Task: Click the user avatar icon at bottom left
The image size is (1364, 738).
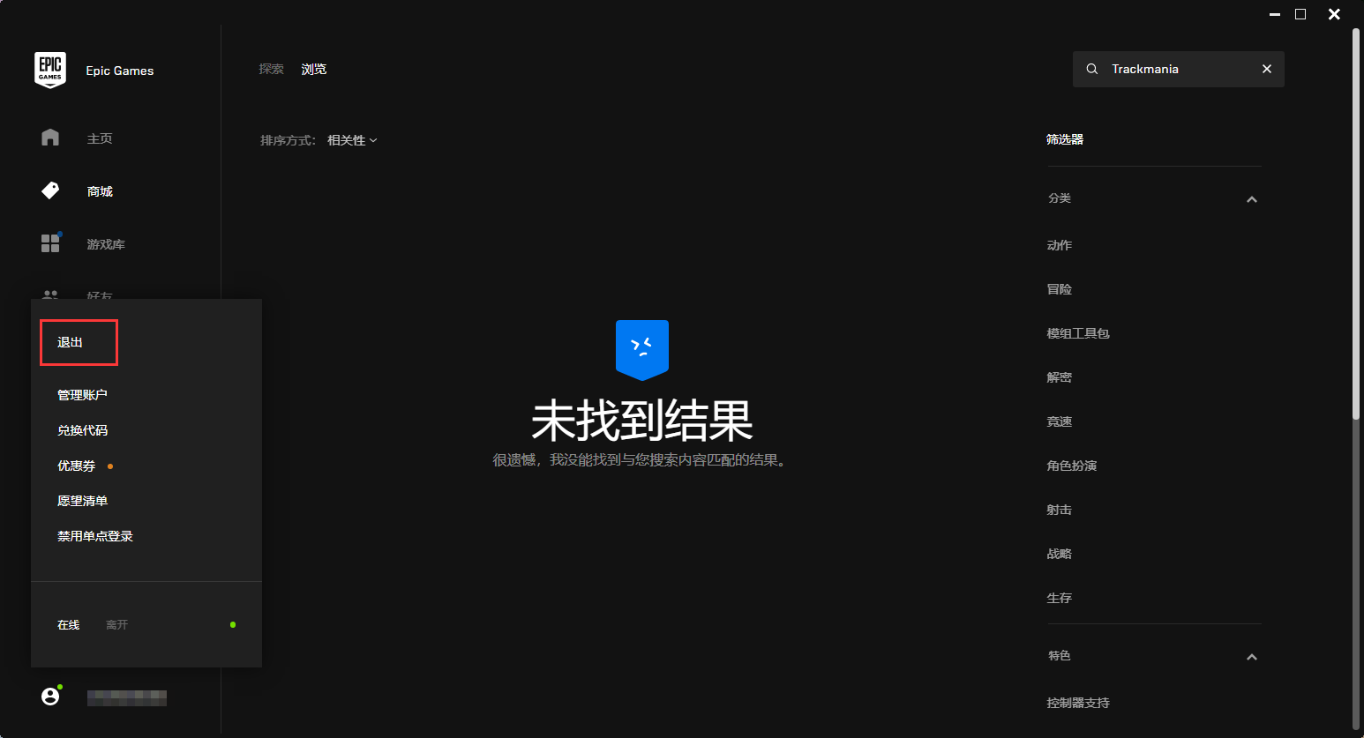Action: click(50, 696)
